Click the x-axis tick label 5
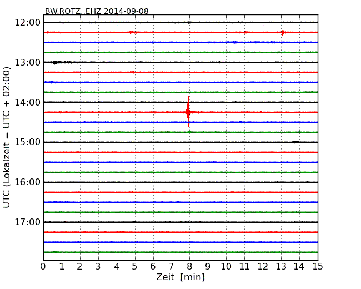Image resolution: width=361 pixels, height=289 pixels. (x=135, y=267)
